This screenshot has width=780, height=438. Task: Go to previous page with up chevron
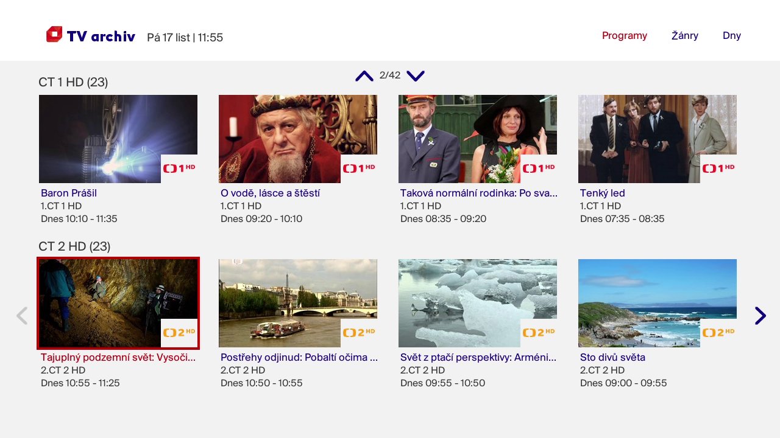[x=364, y=76]
